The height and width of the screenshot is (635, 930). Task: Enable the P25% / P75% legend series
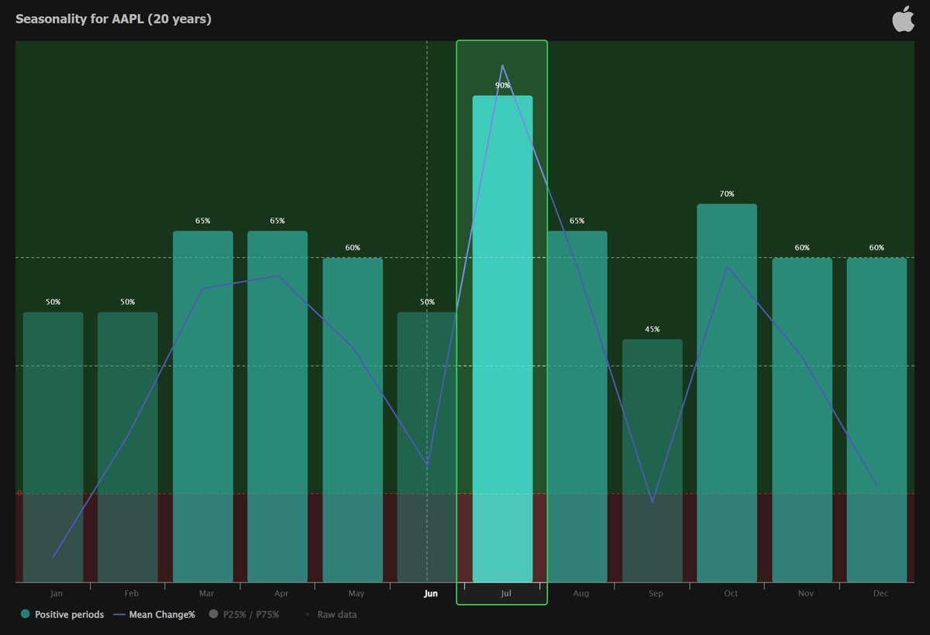tap(244, 615)
